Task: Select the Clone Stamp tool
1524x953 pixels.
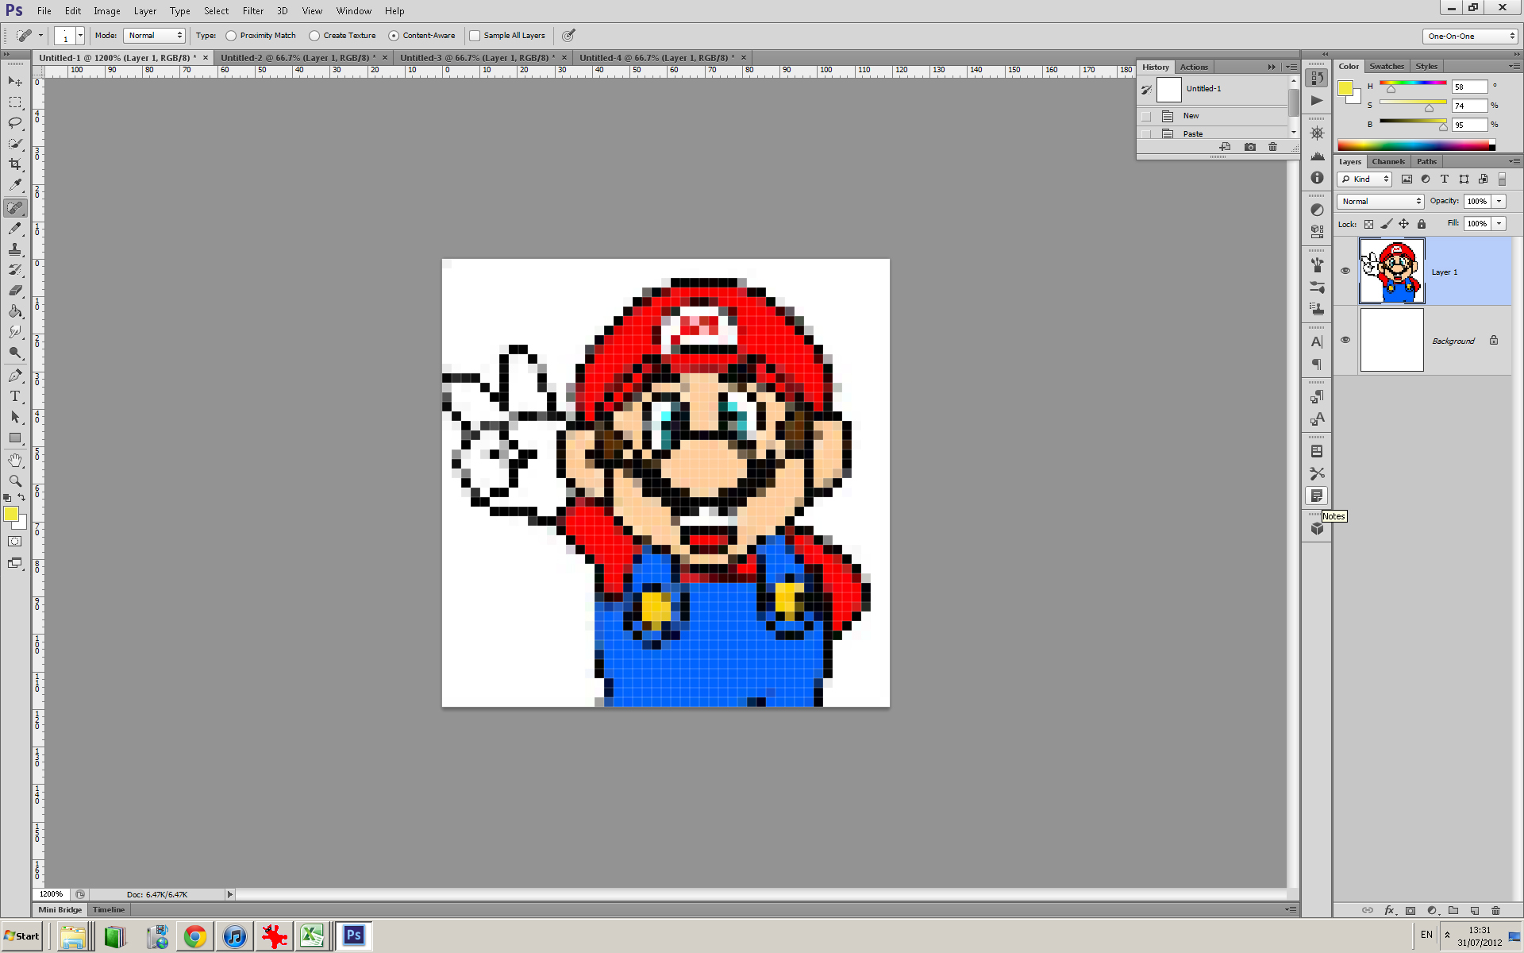Action: pos(15,249)
